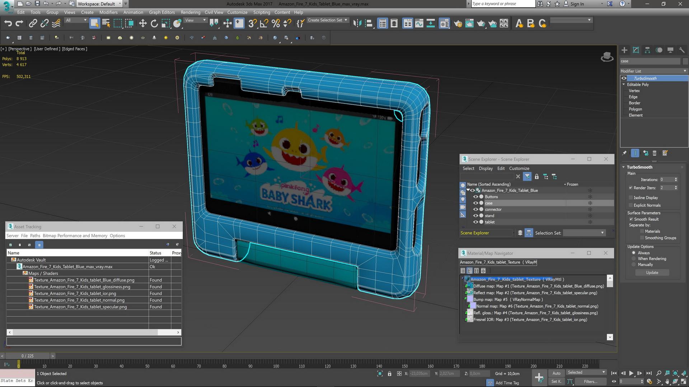Click the Add Time Tag label

(x=507, y=383)
